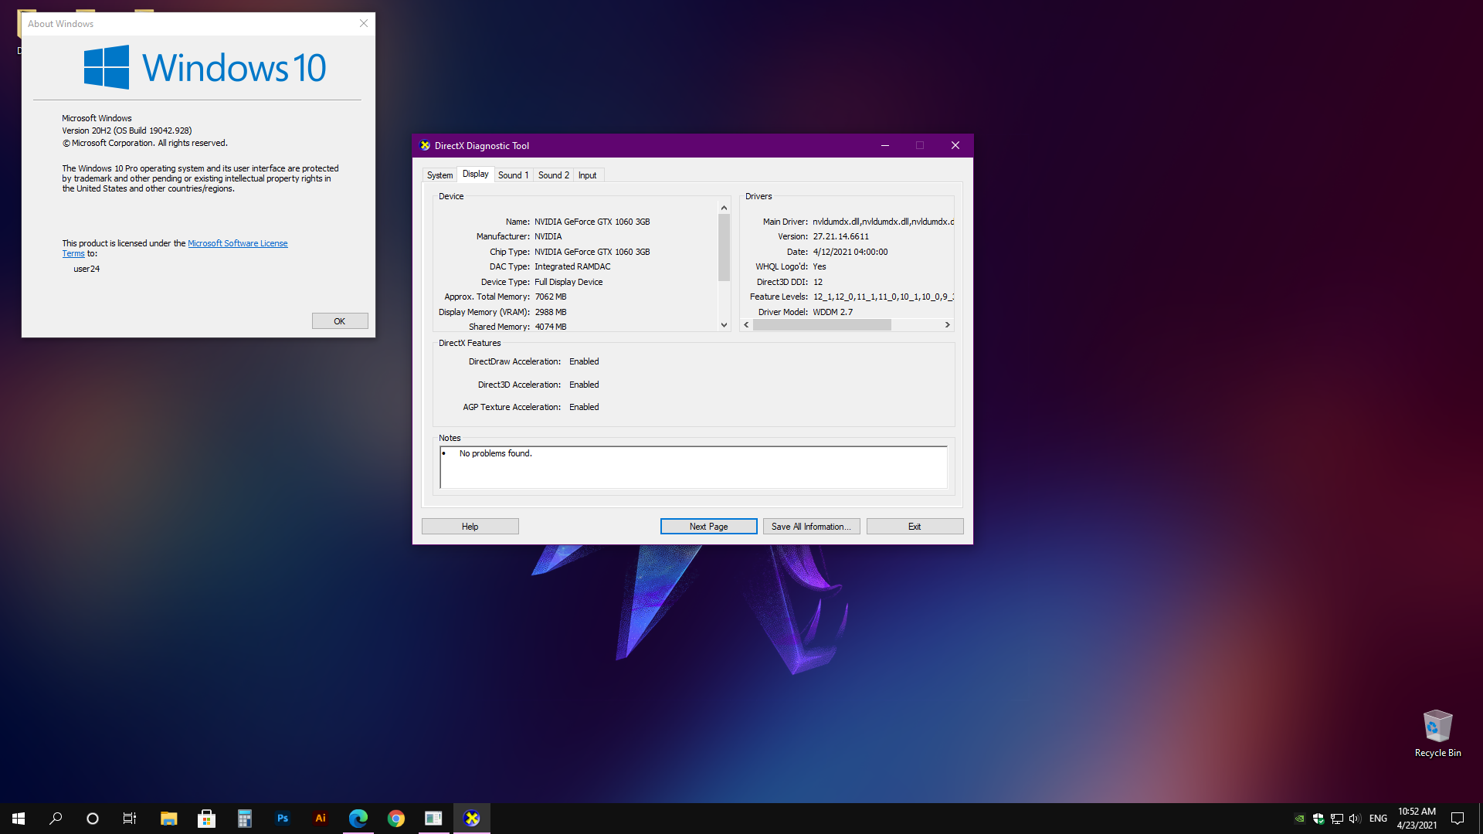
Task: Click Direct3D Acceleration Enabled value
Action: pyautogui.click(x=584, y=385)
